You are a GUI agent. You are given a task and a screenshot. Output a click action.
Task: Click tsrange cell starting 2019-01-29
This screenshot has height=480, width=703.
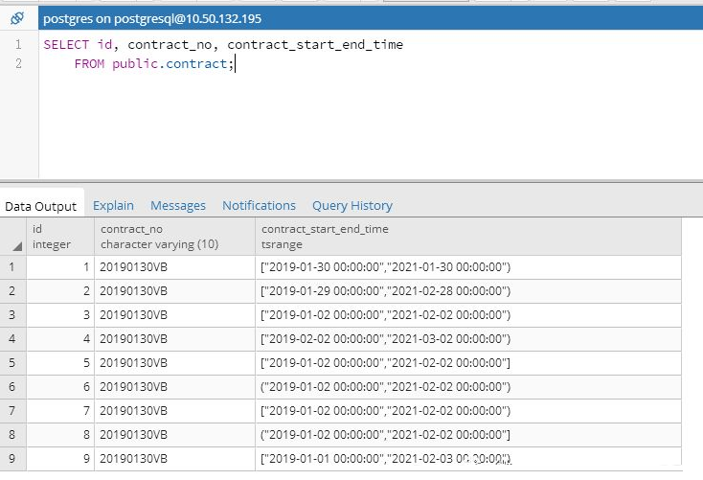(x=468, y=291)
